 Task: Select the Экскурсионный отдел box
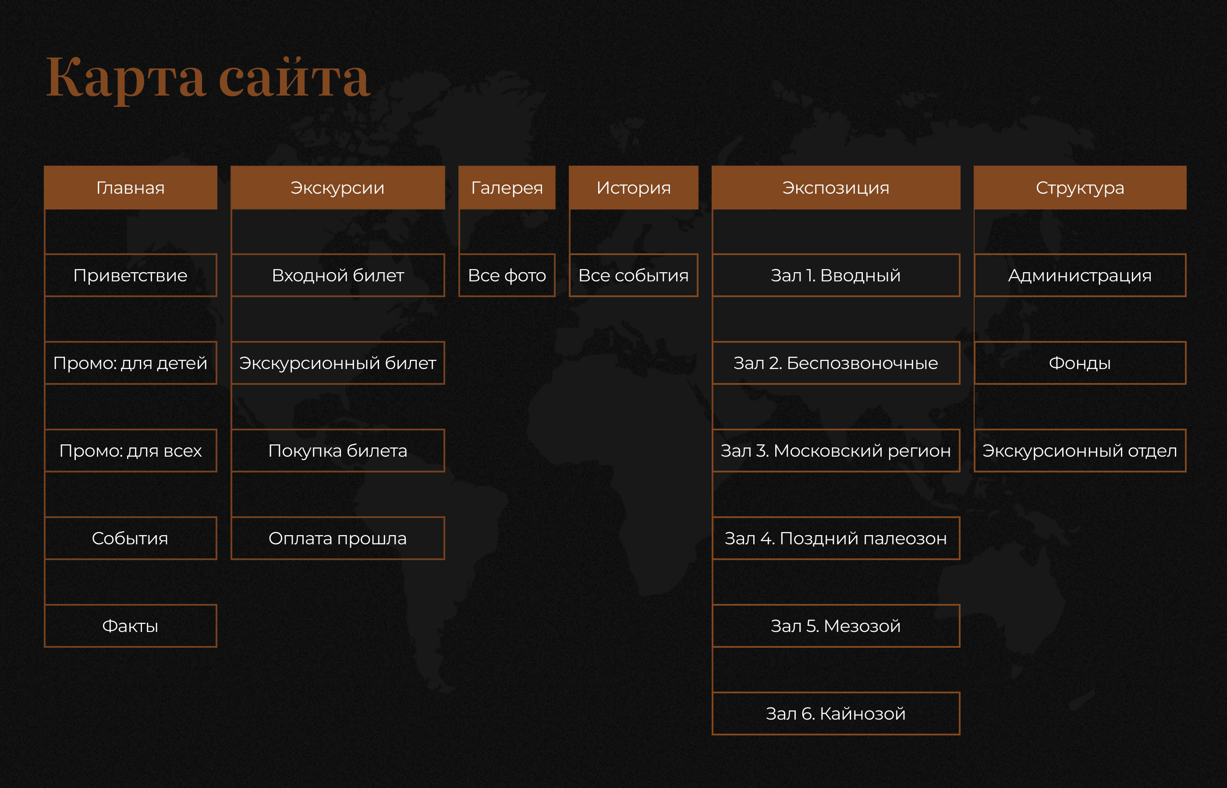point(1080,451)
